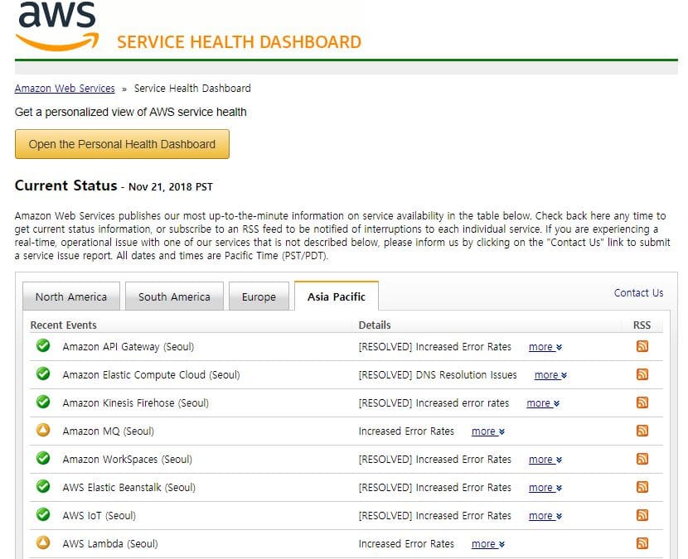Click the yellow warning icon for Amazon MQ

(x=43, y=430)
